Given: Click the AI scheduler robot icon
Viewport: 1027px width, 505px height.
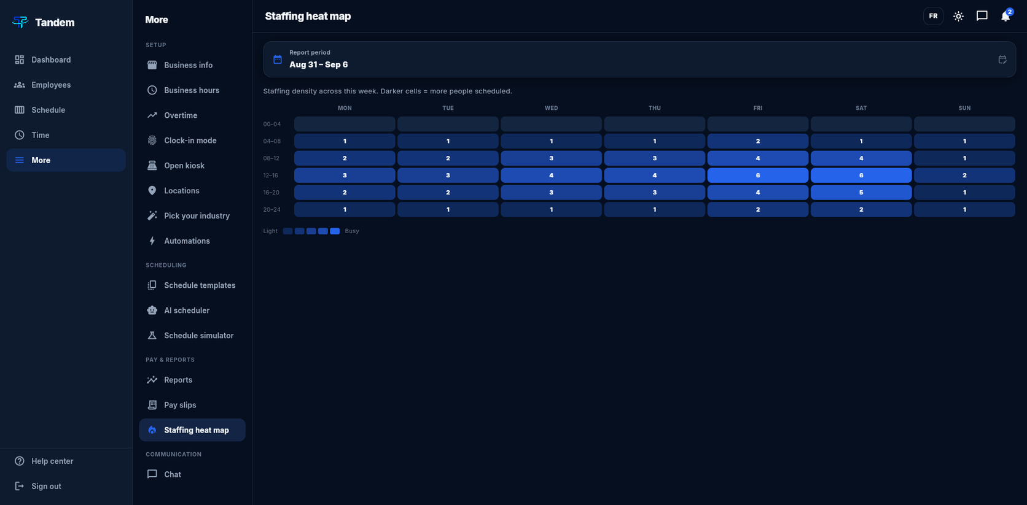Looking at the screenshot, I should tap(152, 310).
